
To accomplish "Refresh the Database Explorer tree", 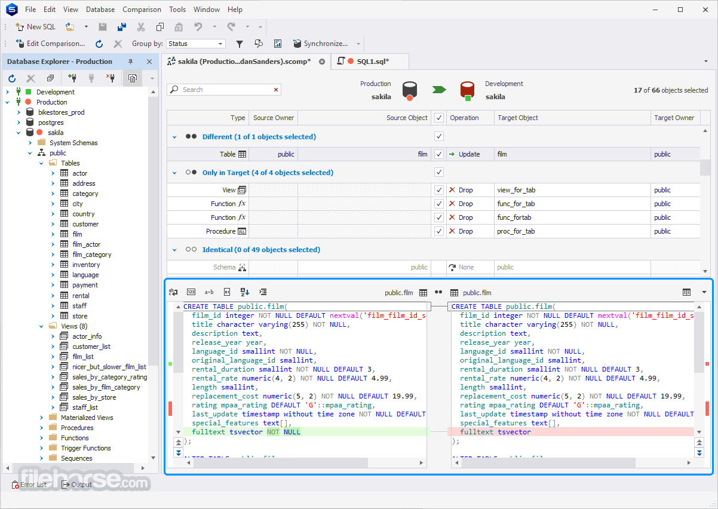I will click(12, 78).
